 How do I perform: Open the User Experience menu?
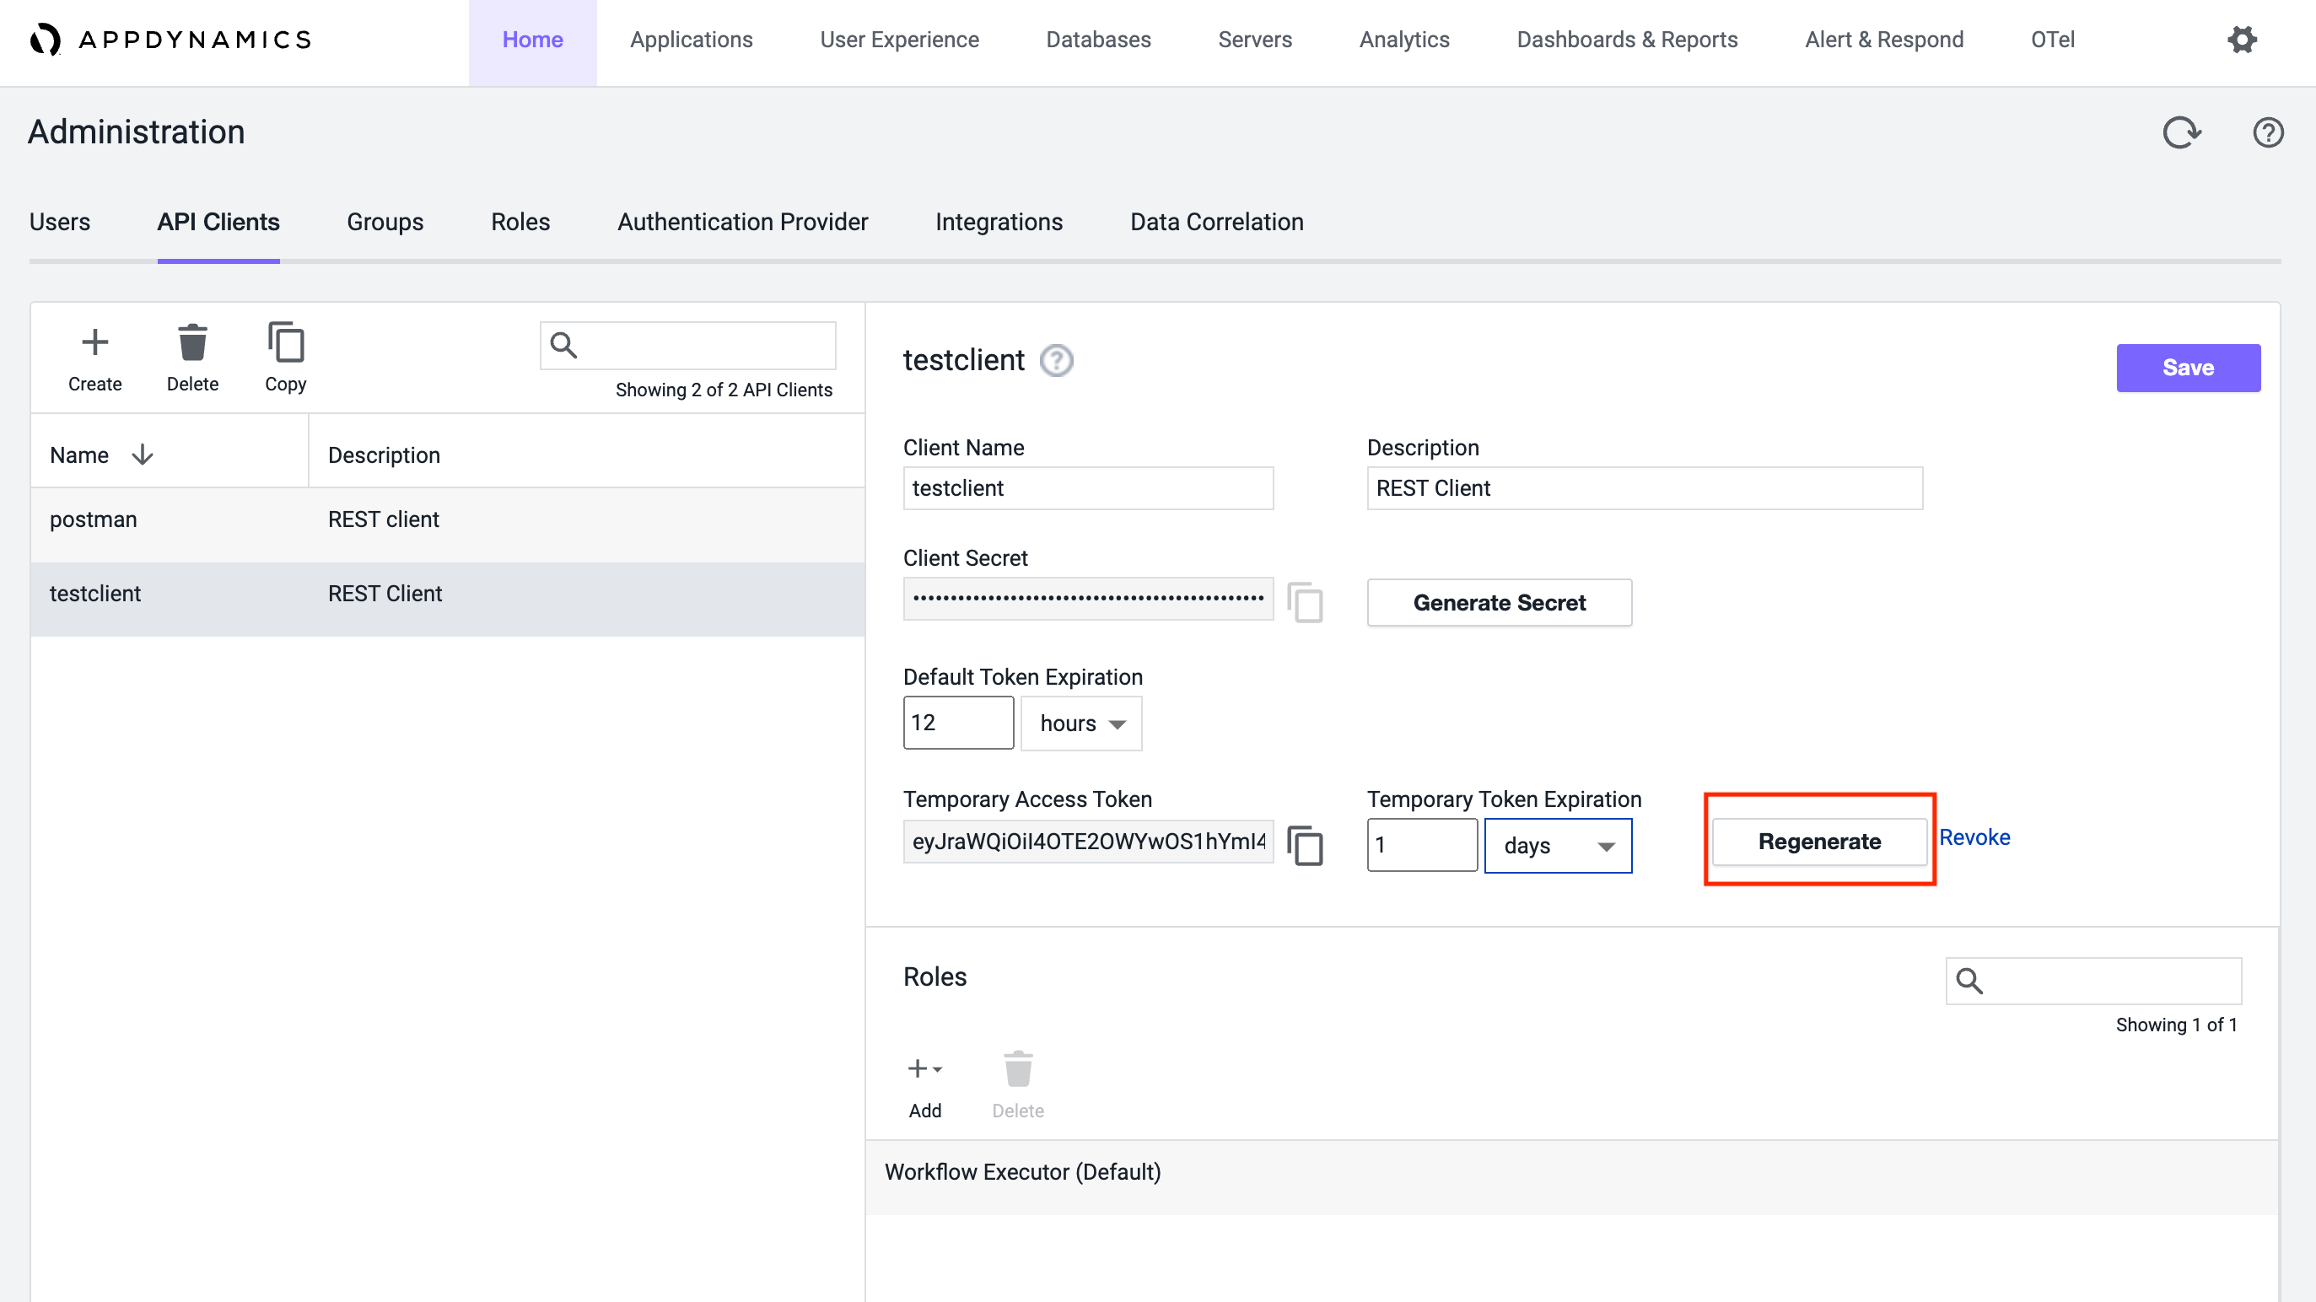tap(899, 40)
